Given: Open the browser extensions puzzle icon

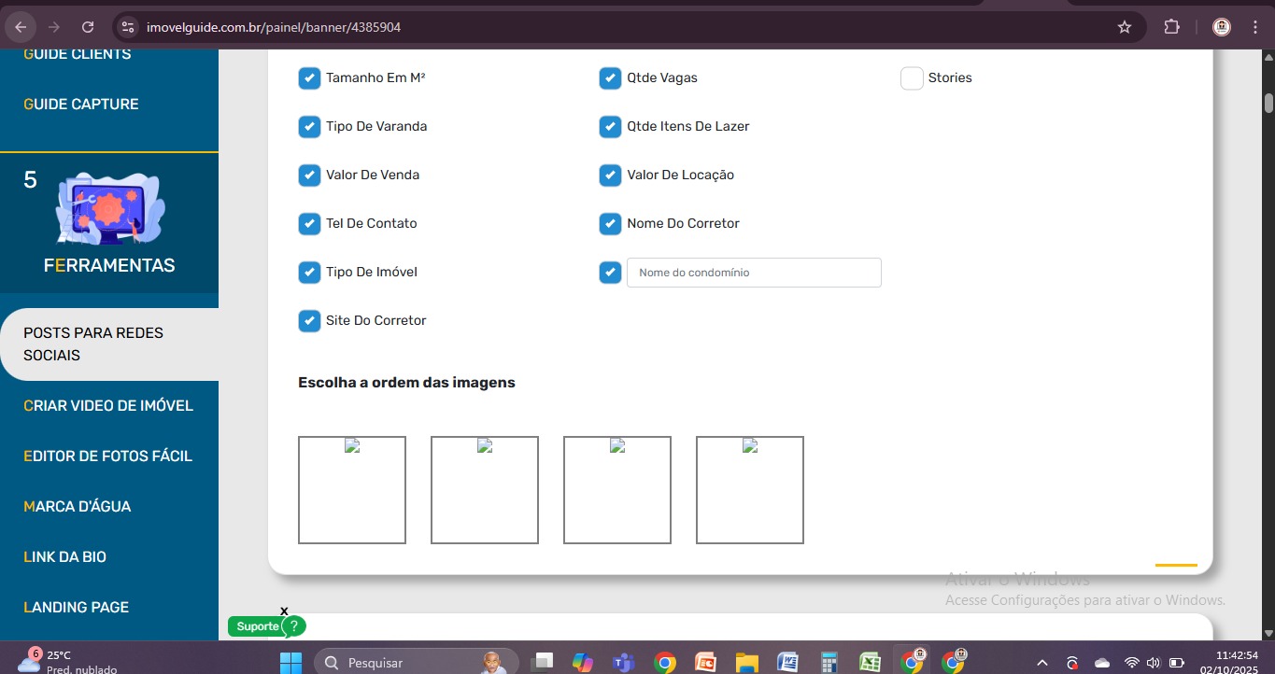Looking at the screenshot, I should pos(1171,27).
